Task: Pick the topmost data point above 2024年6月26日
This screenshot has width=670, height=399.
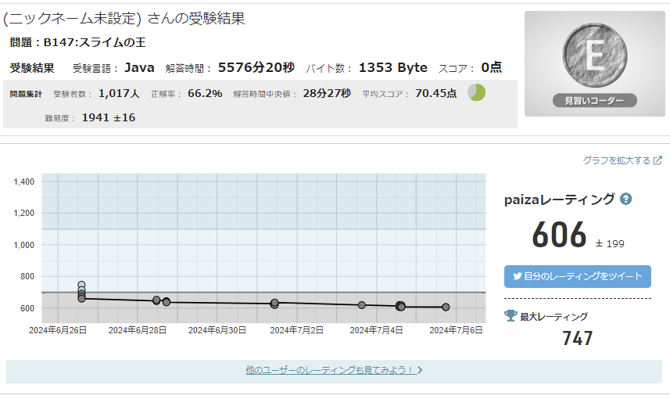Action: [x=81, y=286]
